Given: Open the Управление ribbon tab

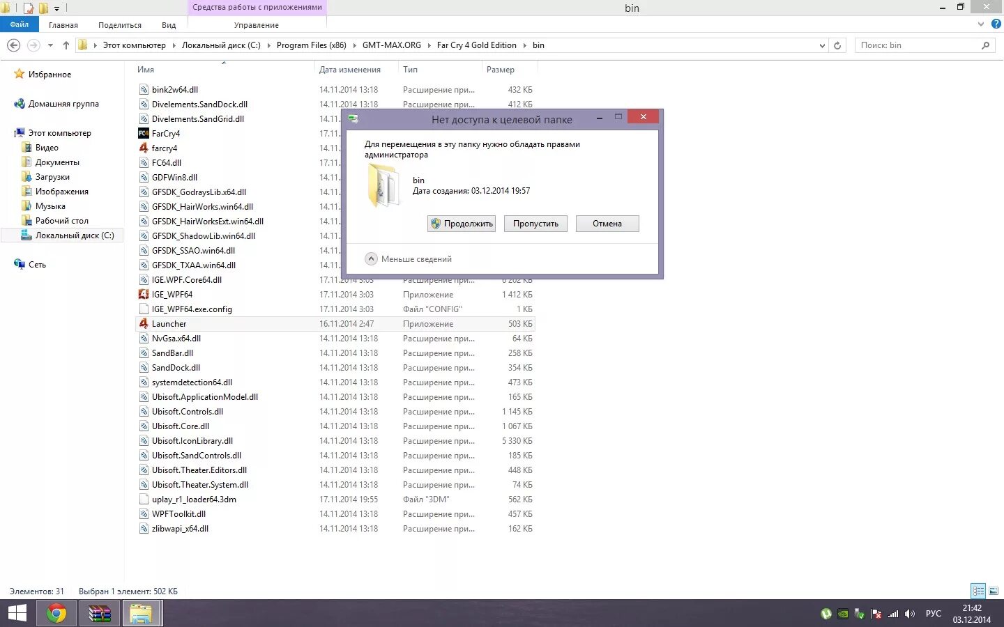Looking at the screenshot, I should (x=257, y=24).
